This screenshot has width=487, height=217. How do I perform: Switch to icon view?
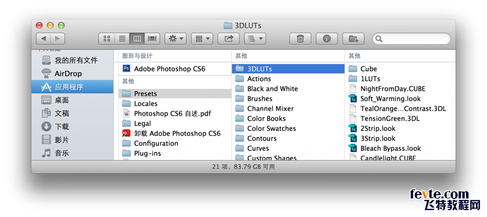[107, 39]
